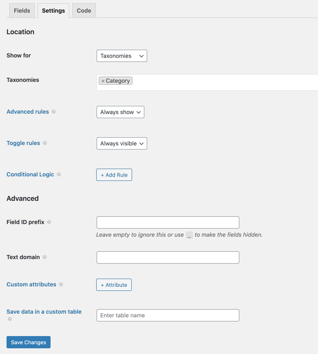Switch to the Code tab
The image size is (318, 354).
[84, 11]
